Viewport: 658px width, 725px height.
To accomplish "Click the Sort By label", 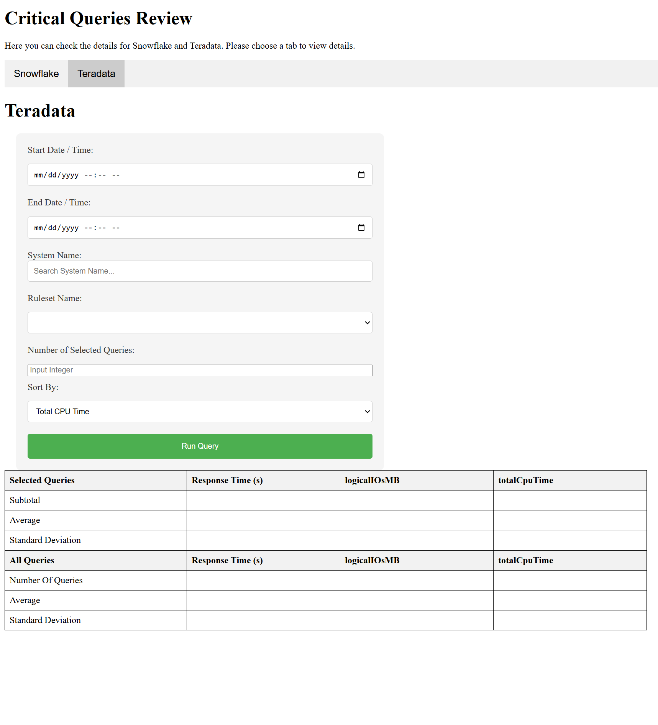I will [43, 387].
